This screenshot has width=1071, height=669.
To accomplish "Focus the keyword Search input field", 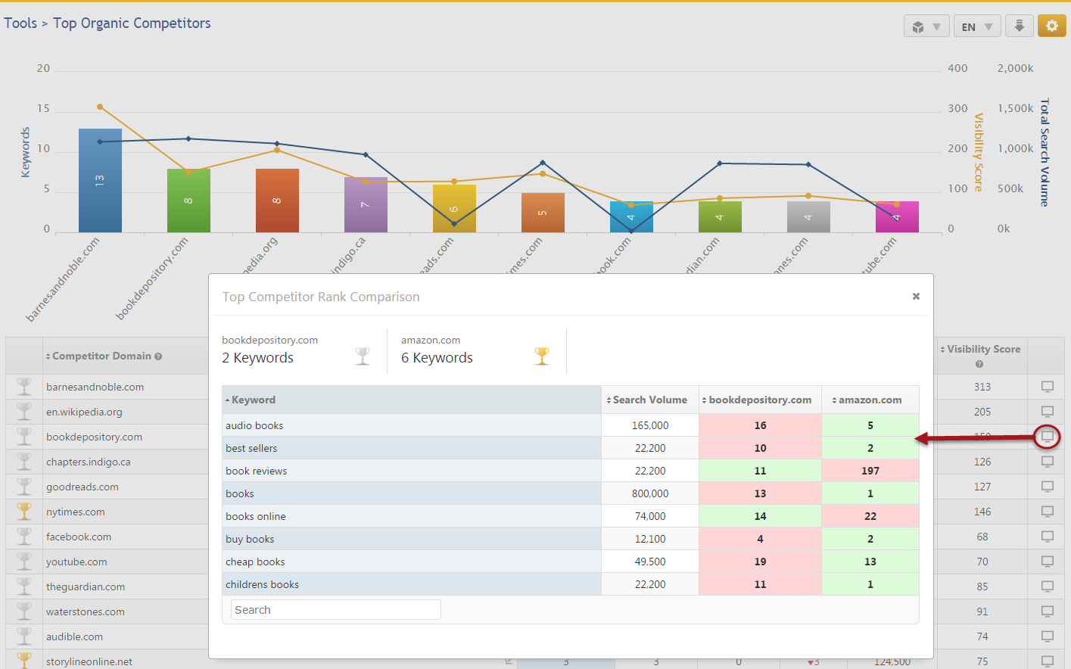I will [335, 610].
